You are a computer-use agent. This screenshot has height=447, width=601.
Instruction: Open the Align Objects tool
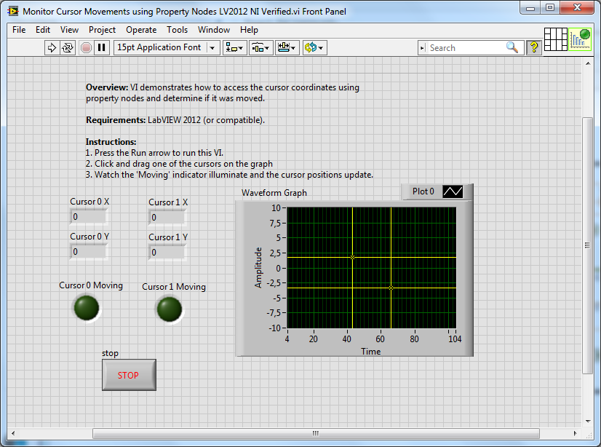tap(234, 47)
